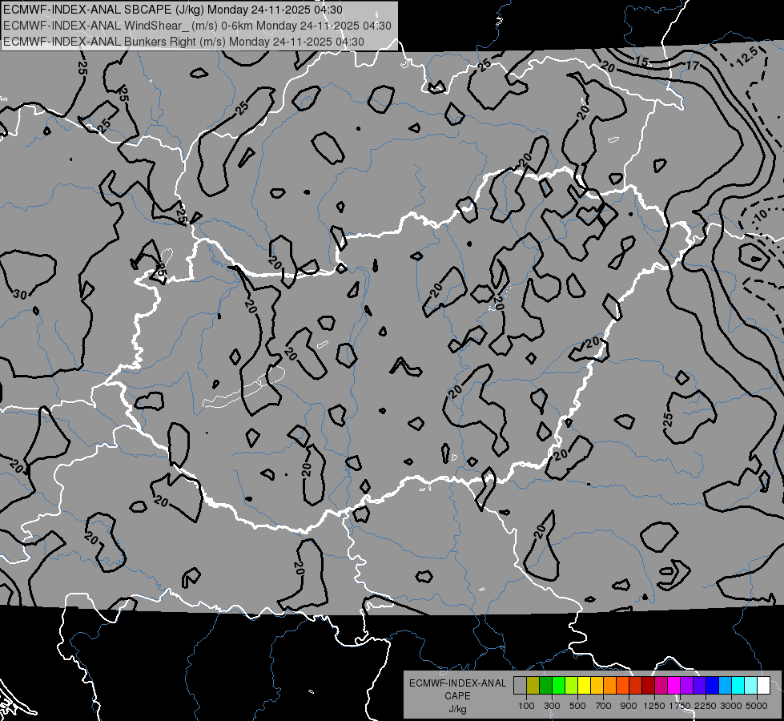Click the CAPE label in legend
The height and width of the screenshot is (721, 784).
(457, 696)
